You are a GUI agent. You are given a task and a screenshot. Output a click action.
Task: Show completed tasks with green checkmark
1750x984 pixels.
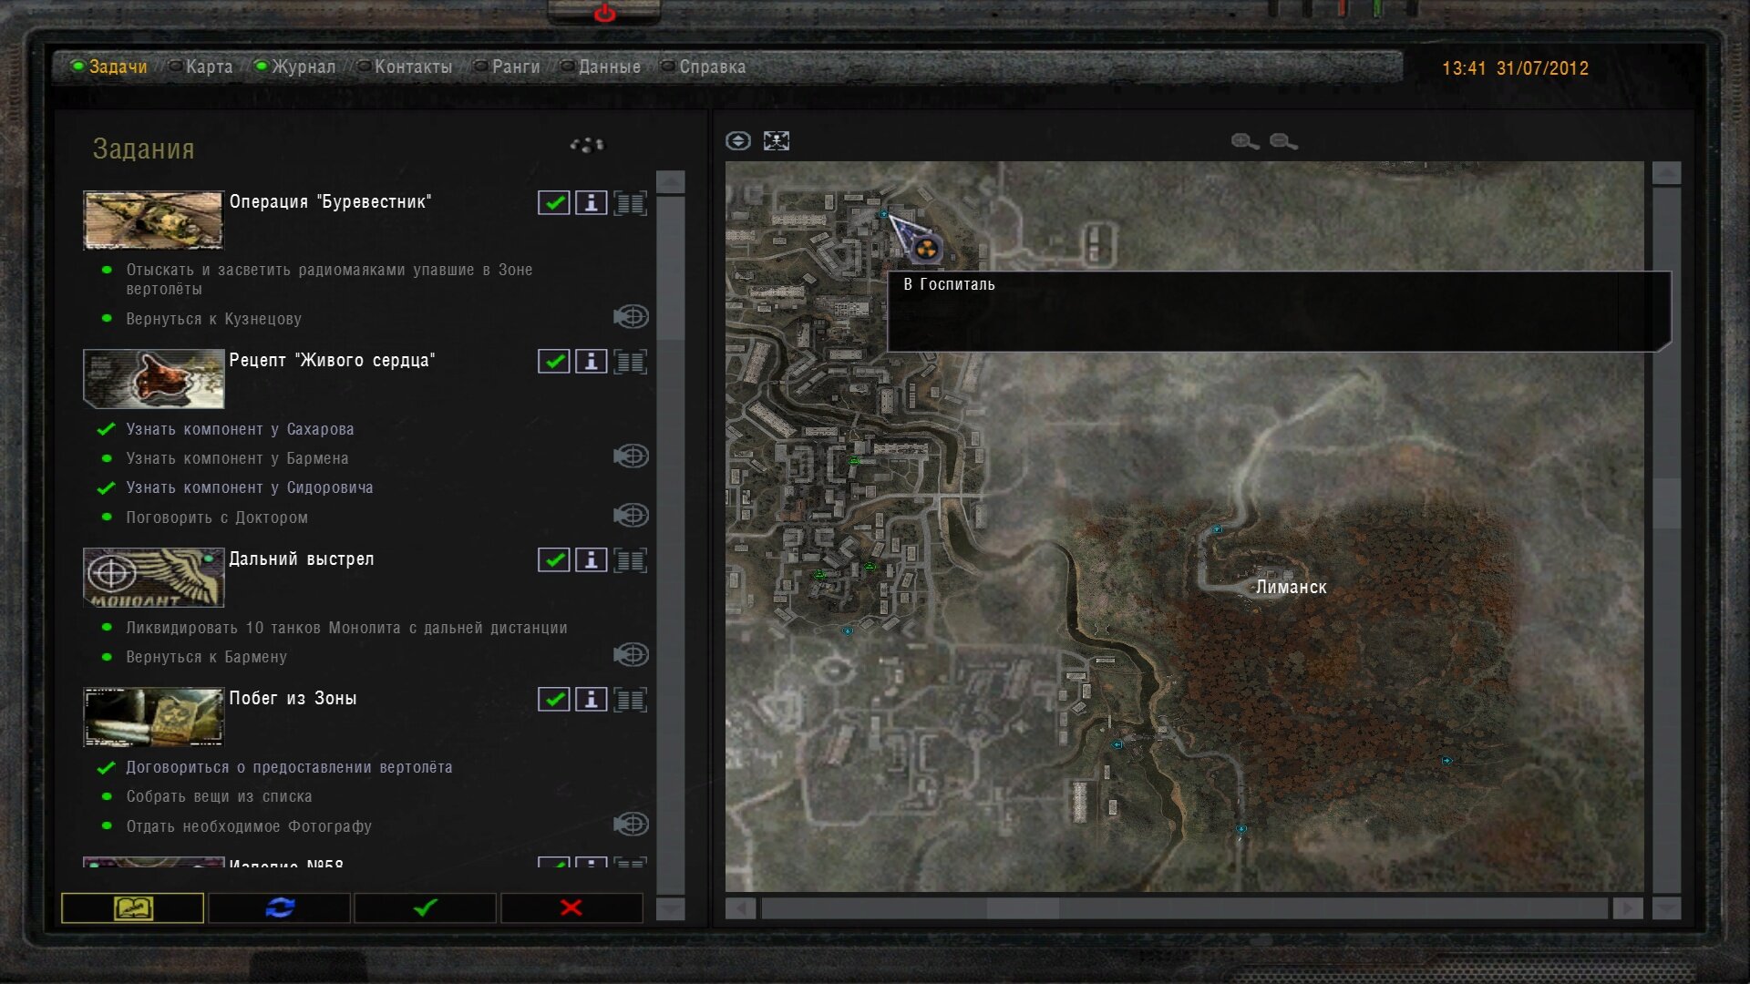426,907
